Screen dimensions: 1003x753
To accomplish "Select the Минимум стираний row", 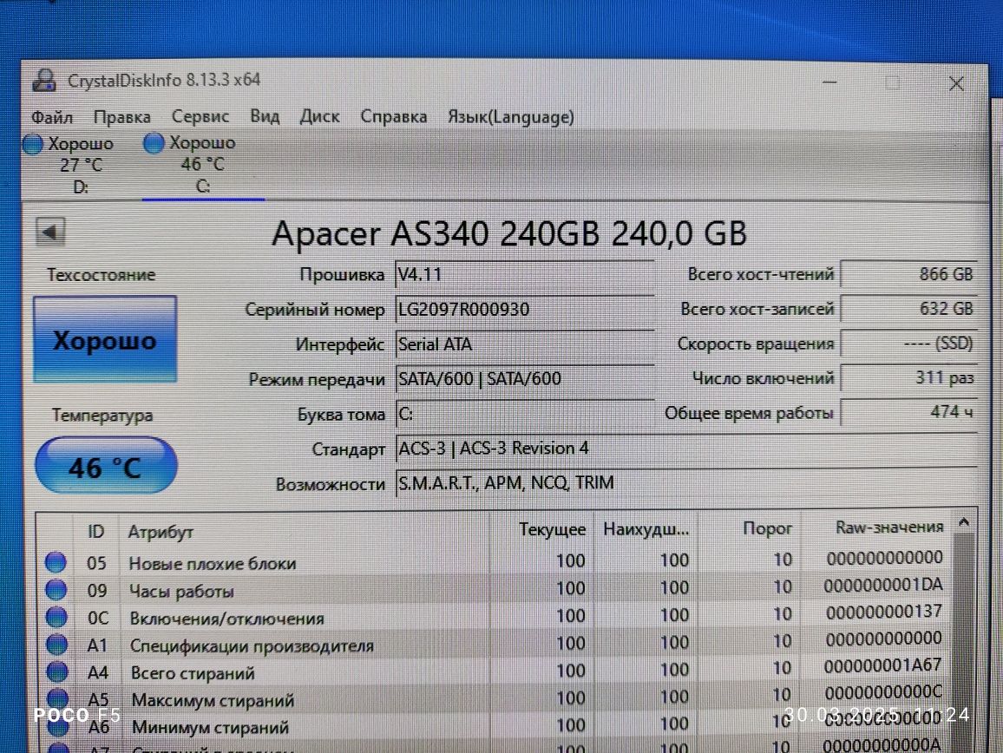I will 494,725.
